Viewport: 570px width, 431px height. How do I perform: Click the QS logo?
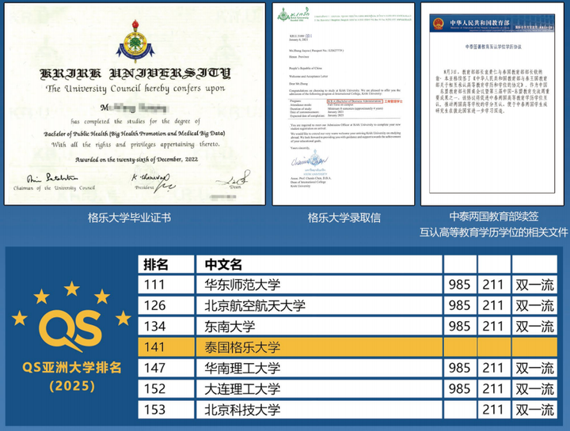click(x=71, y=331)
